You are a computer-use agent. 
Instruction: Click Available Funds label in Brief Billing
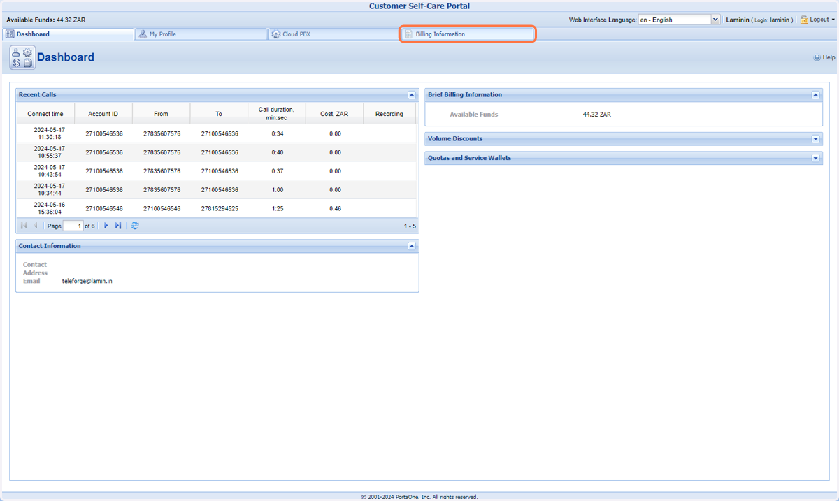click(474, 115)
